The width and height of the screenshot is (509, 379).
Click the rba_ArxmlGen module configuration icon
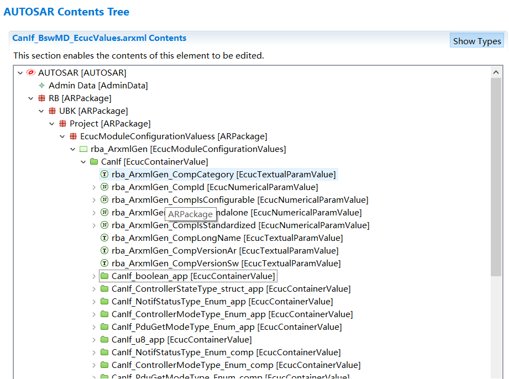[83, 149]
